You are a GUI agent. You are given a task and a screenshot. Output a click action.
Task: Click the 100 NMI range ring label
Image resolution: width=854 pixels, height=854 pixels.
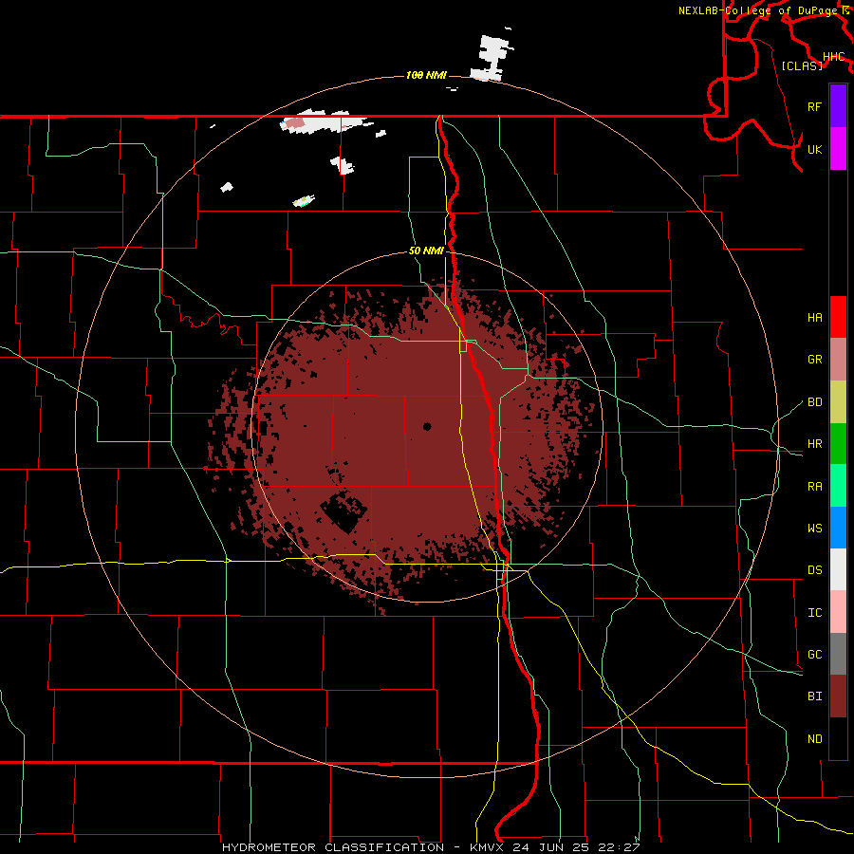426,75
